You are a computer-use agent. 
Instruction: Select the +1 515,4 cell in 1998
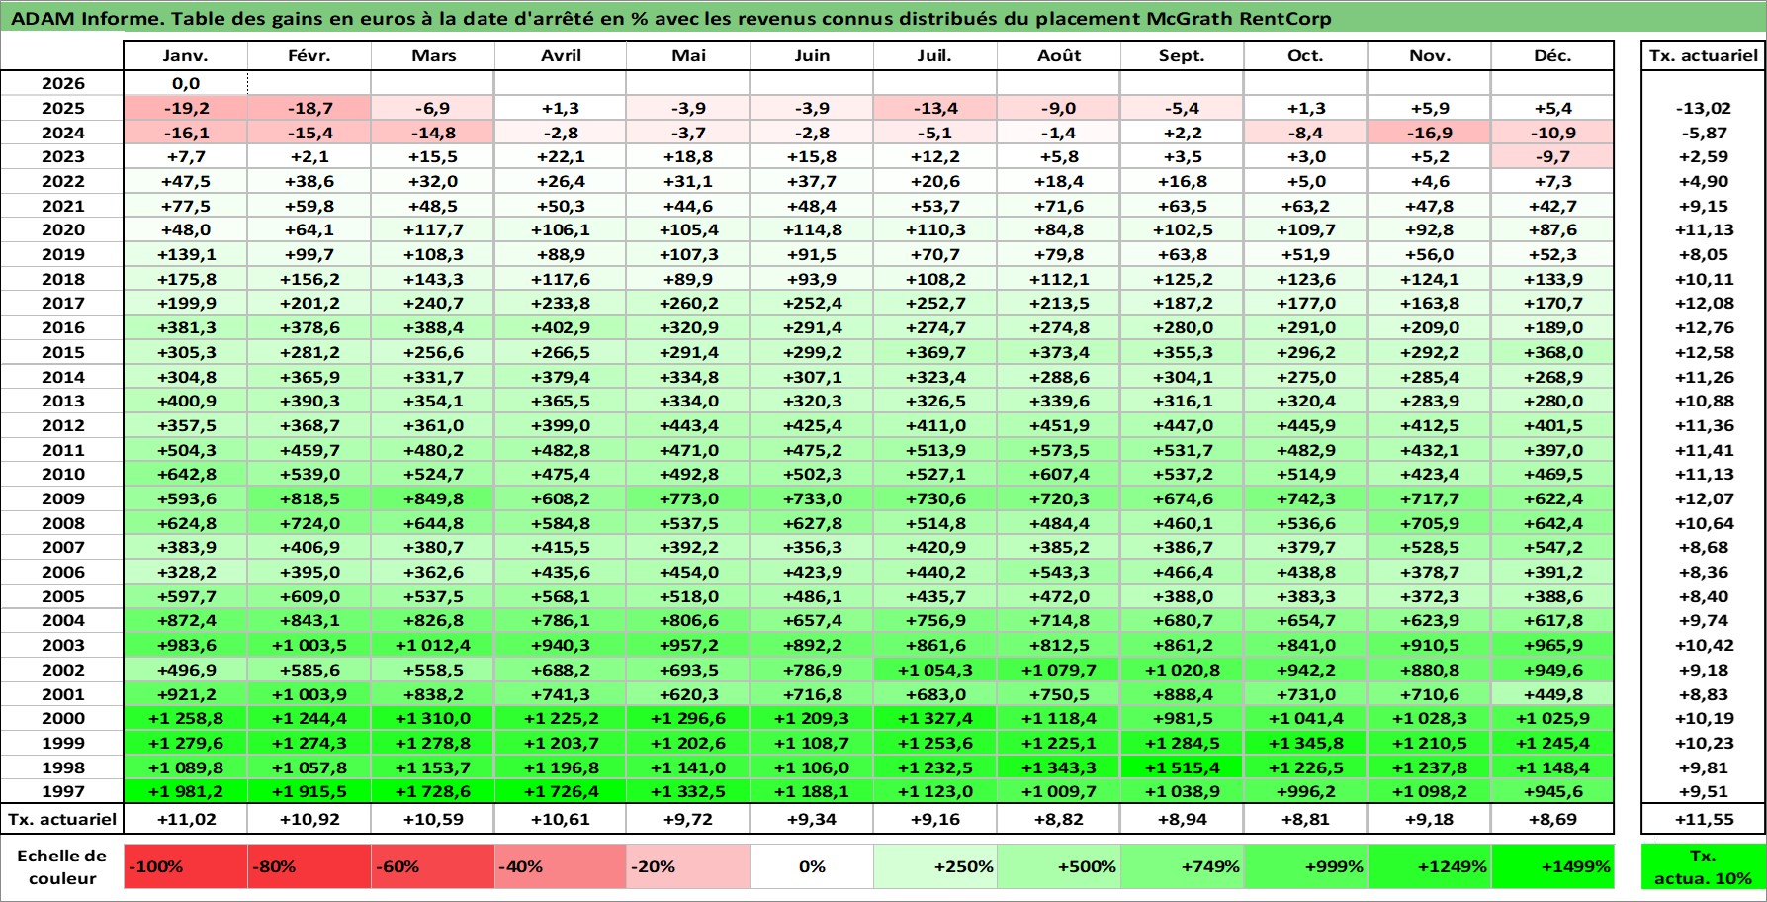click(1183, 767)
